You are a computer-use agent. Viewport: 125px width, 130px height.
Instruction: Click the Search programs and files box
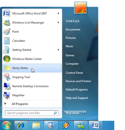point(32,113)
